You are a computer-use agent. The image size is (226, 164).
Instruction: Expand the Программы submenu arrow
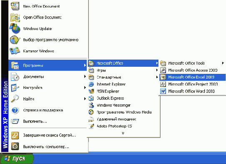pos(85,66)
